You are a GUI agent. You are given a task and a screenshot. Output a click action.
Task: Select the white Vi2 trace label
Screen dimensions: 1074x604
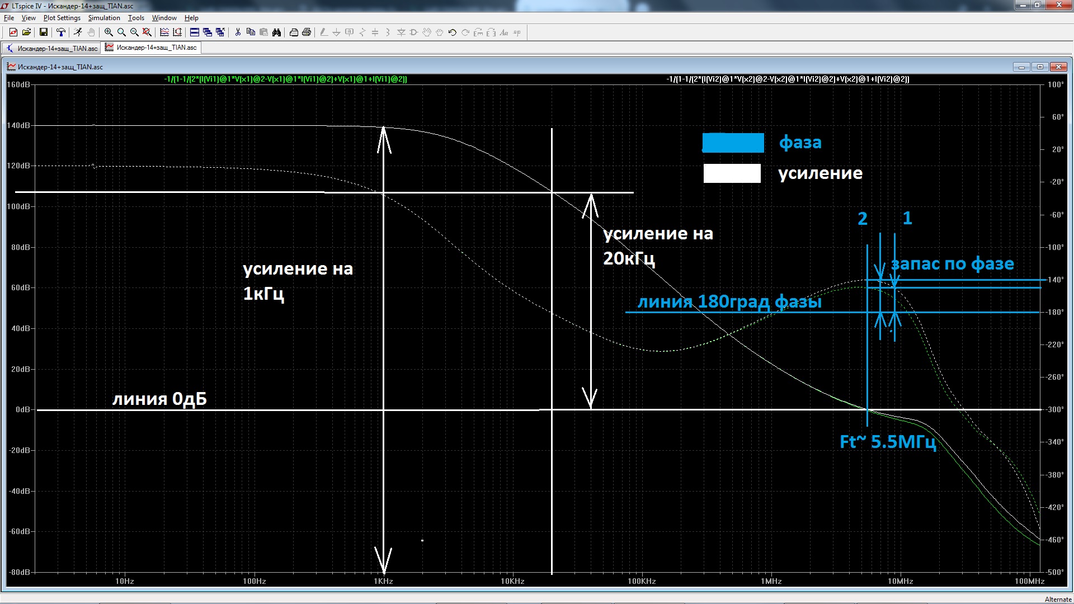[788, 79]
